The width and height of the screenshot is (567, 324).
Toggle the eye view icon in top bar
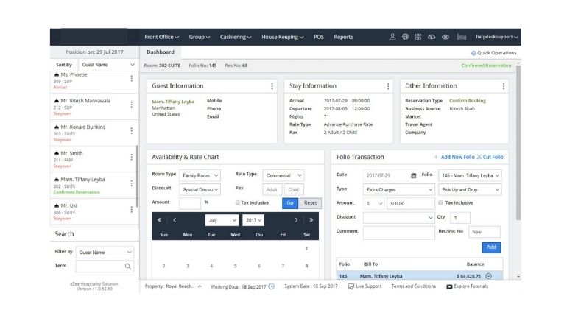click(x=445, y=37)
